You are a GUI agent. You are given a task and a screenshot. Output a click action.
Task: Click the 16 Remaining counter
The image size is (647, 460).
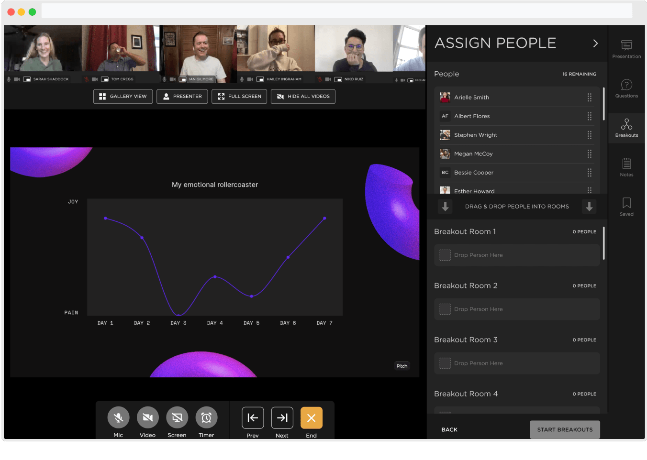coord(579,74)
